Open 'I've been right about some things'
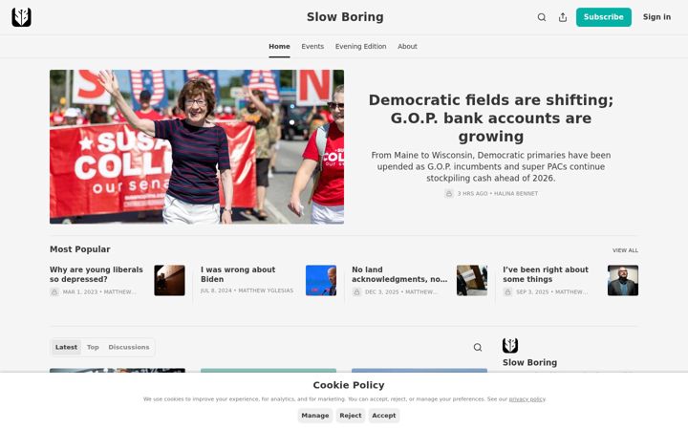 coord(546,274)
